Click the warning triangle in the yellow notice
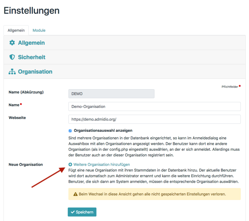249x221 pixels. (x=75, y=194)
